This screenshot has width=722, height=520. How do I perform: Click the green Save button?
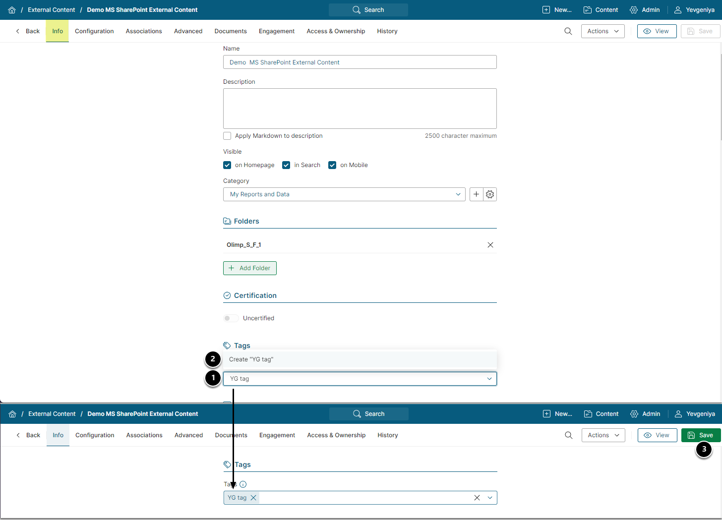tap(701, 435)
